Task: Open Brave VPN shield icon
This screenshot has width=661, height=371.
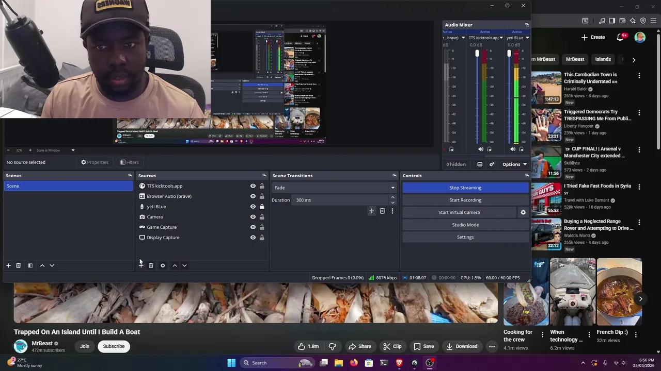Action: click(643, 21)
